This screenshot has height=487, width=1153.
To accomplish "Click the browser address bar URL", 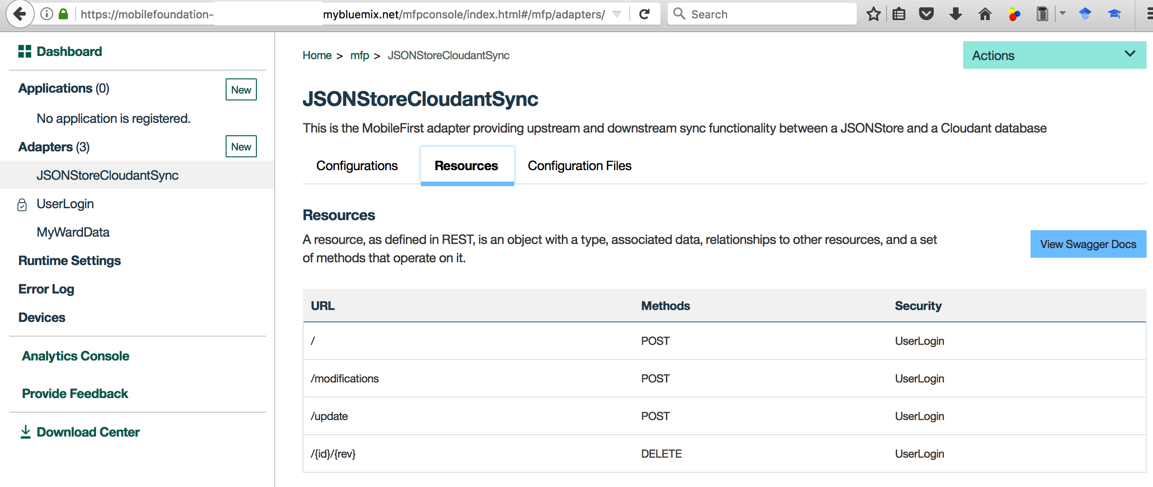I will [342, 14].
